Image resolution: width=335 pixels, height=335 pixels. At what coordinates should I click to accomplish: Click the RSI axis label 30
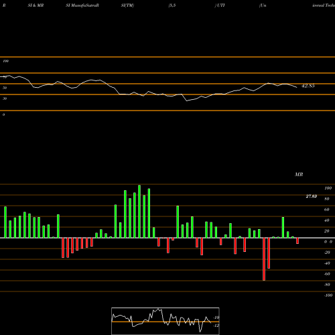[5, 98]
